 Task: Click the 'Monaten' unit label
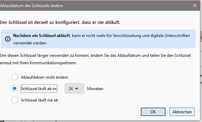tap(95, 89)
